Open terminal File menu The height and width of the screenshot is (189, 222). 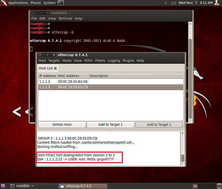[34, 18]
